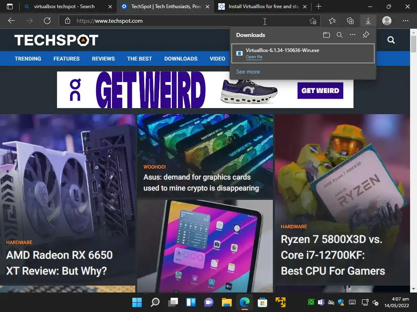This screenshot has height=312, width=417.
Task: Open the FEATURES section
Action: [x=66, y=58]
